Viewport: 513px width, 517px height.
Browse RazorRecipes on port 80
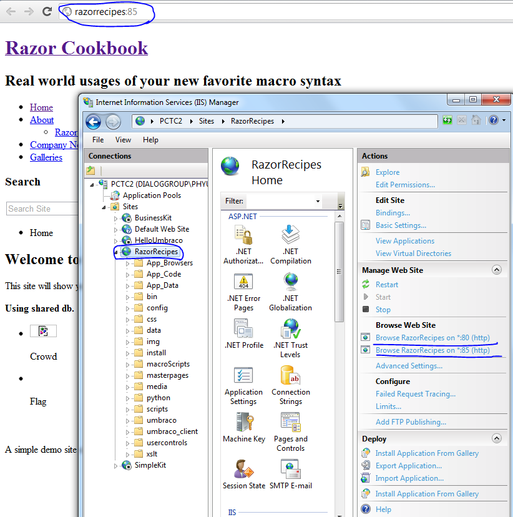tap(432, 338)
